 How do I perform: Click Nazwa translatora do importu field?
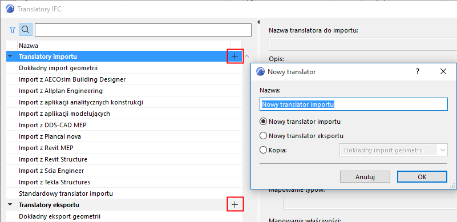pyautogui.click(x=362, y=45)
